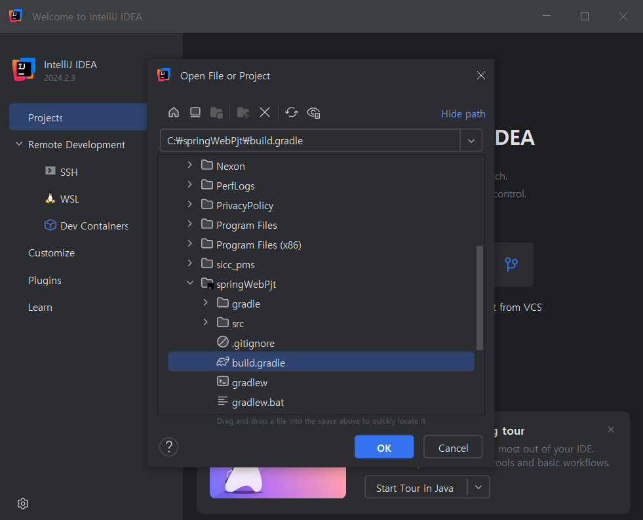The width and height of the screenshot is (643, 520).
Task: Select the Nexon folder row
Action: [x=321, y=166]
